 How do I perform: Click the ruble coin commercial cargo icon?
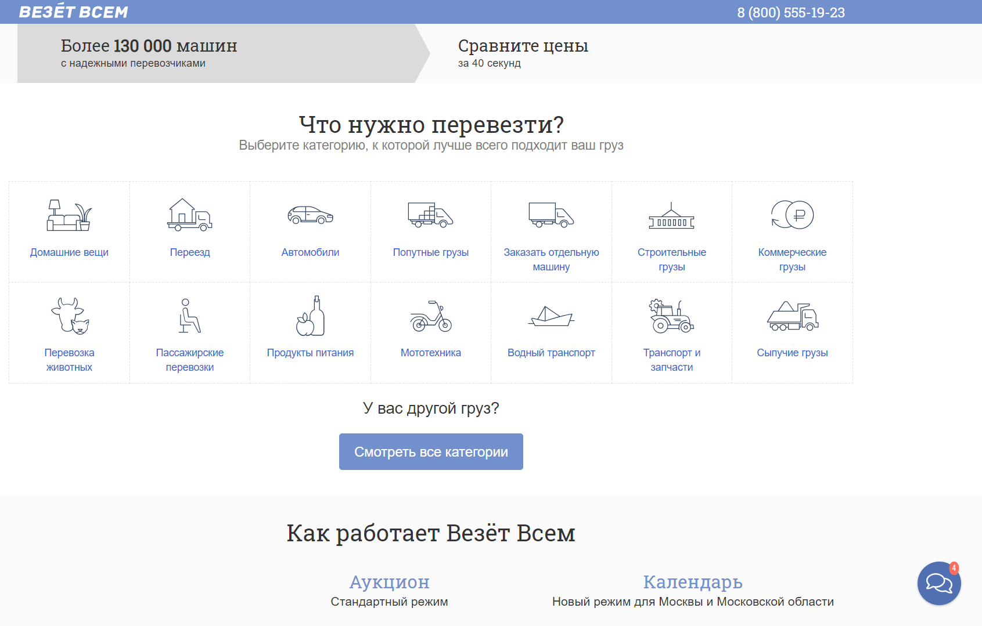point(792,215)
